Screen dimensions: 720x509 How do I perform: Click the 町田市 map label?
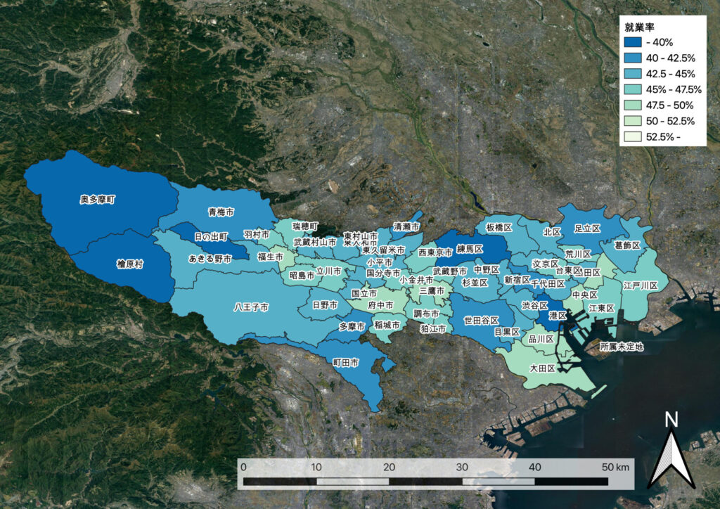click(x=346, y=363)
